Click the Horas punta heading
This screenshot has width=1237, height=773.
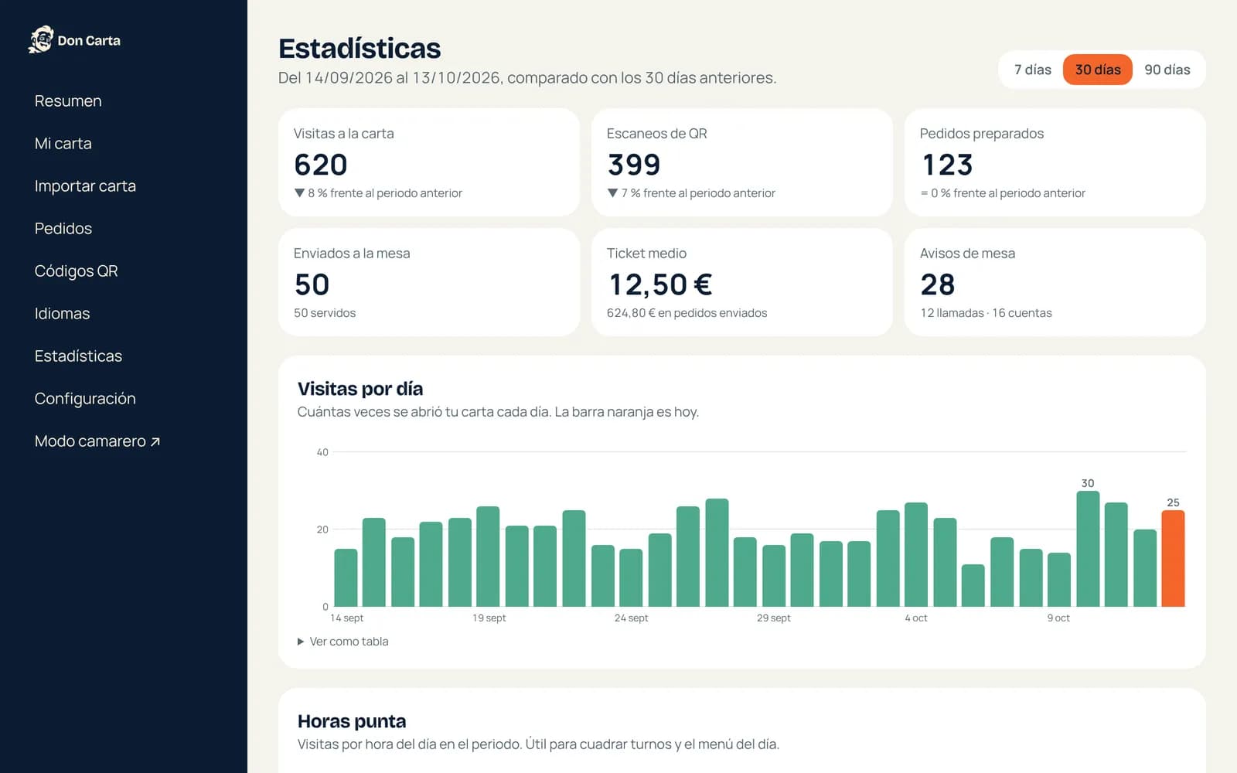tap(352, 721)
